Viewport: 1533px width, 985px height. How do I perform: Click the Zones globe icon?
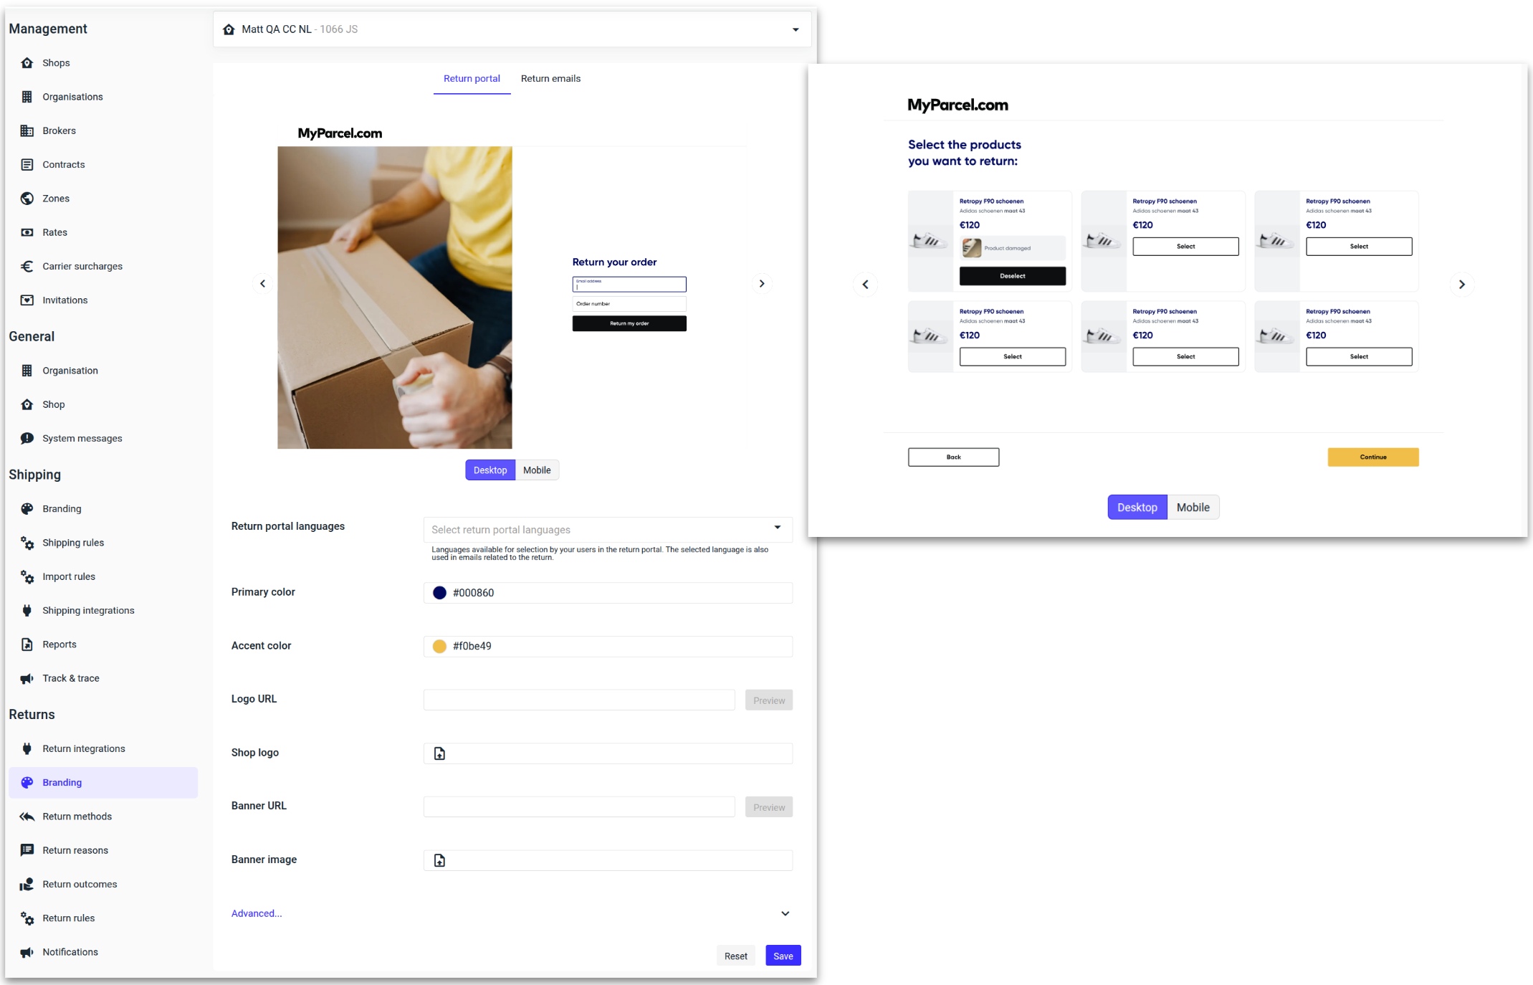point(27,199)
